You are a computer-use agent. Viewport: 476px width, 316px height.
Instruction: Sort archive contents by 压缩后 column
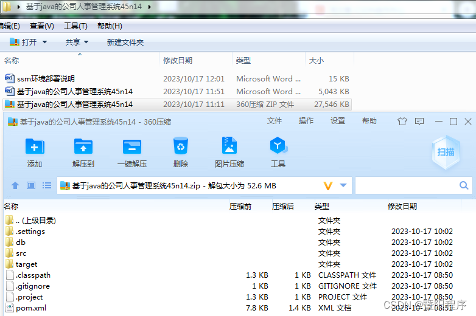click(x=282, y=207)
